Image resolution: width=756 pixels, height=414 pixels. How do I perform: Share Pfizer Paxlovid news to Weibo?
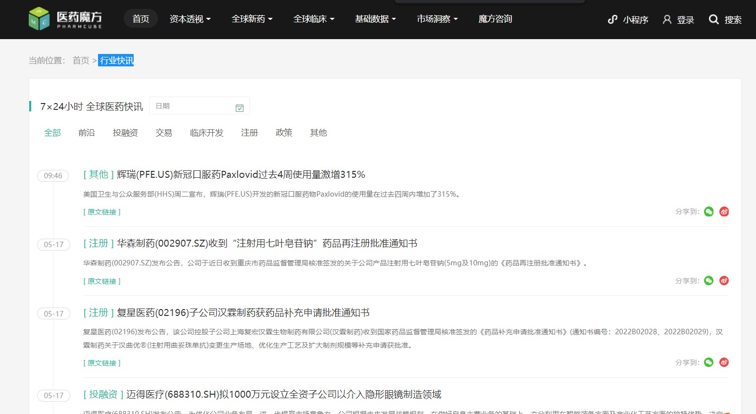pos(724,212)
